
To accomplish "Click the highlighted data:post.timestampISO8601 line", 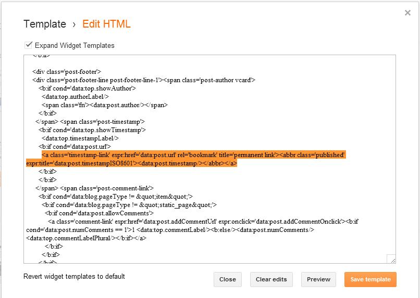I will (x=131, y=163).
